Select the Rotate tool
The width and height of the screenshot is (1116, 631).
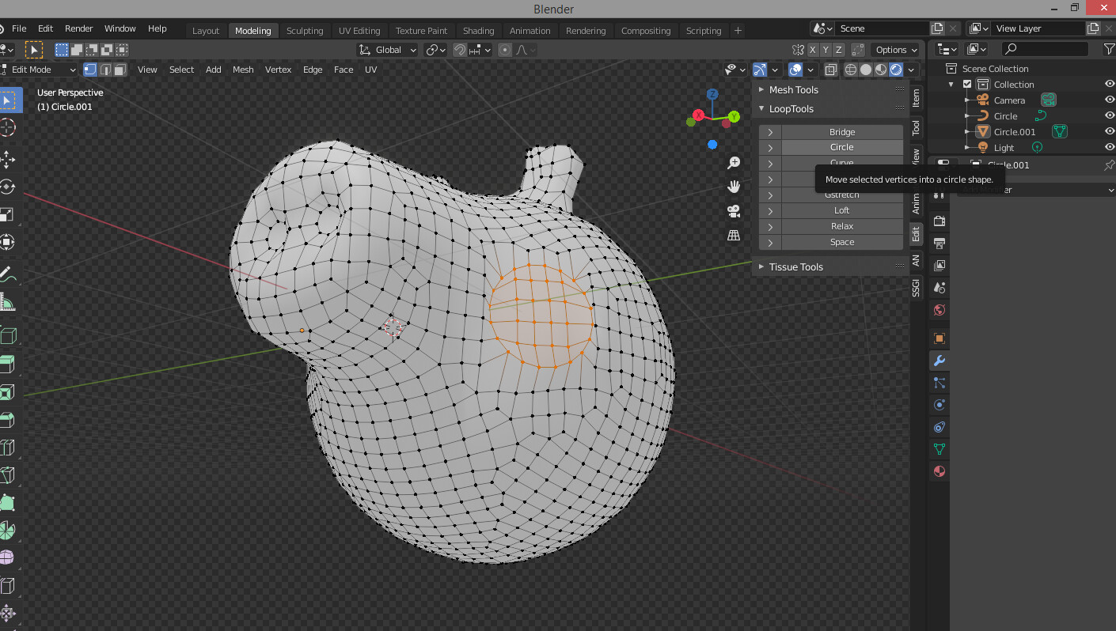tap(10, 187)
